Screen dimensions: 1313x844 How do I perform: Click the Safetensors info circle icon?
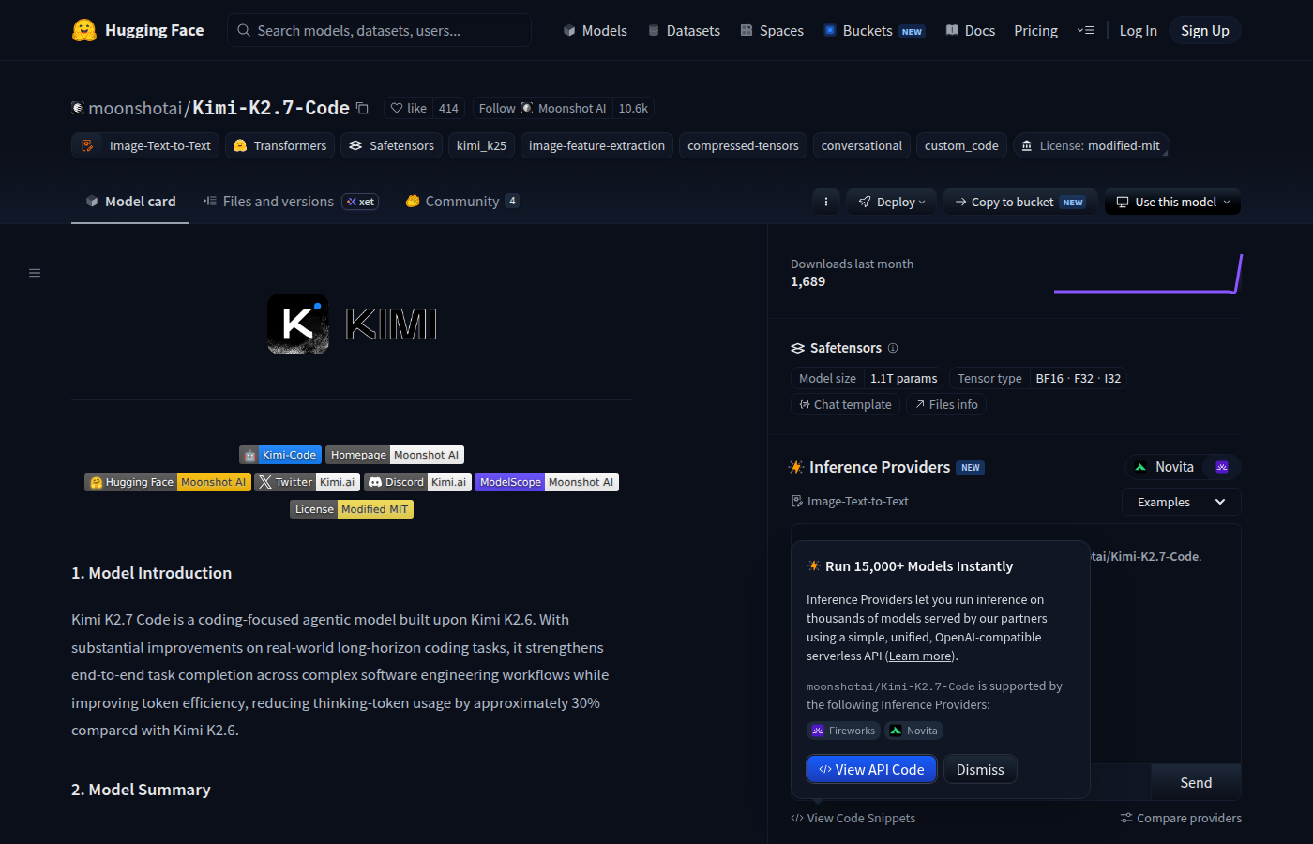(893, 348)
